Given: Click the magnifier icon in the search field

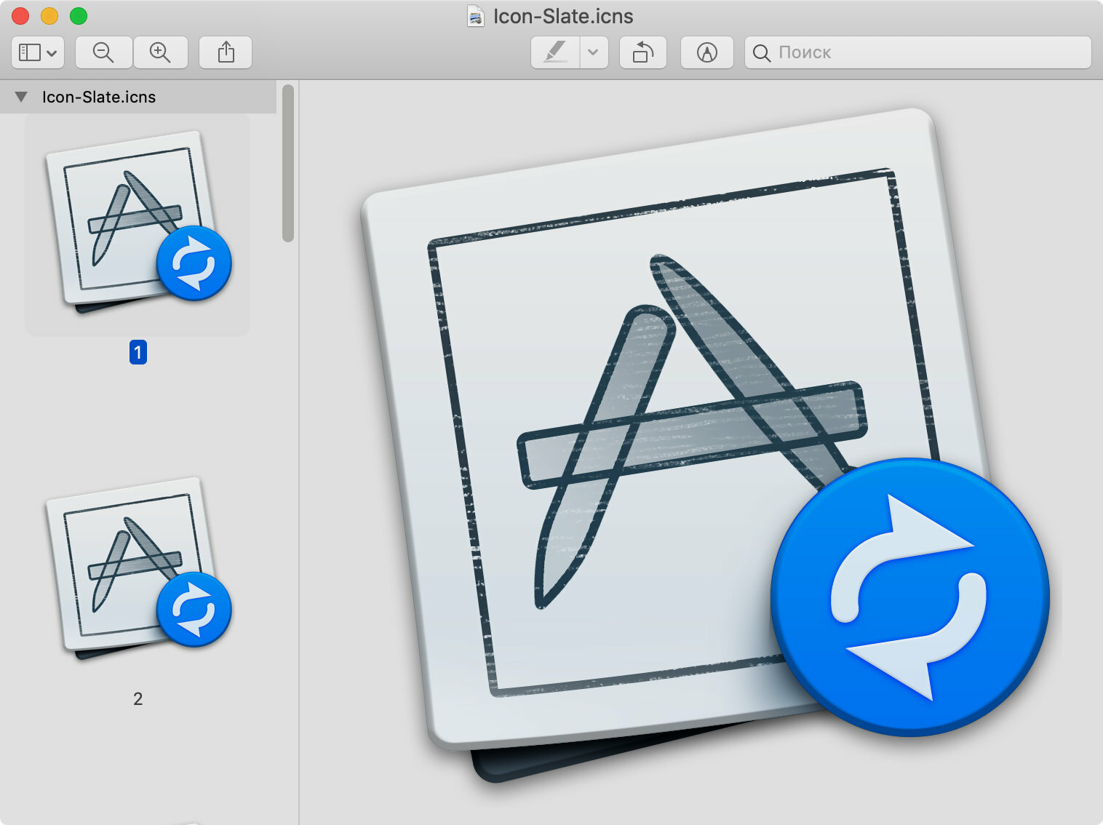Looking at the screenshot, I should 761,53.
